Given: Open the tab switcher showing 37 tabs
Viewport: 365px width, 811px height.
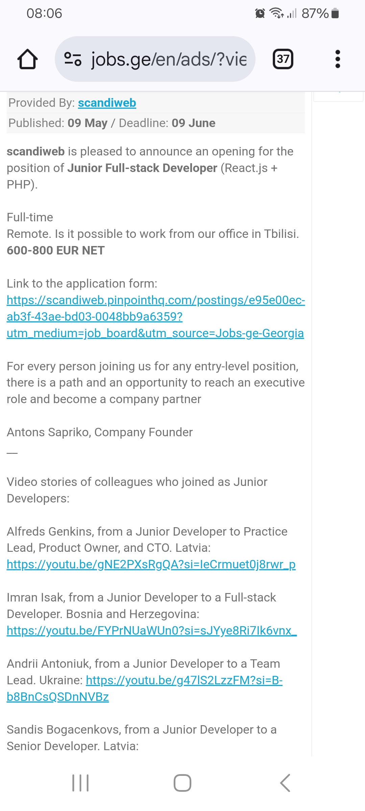Looking at the screenshot, I should pos(283,59).
